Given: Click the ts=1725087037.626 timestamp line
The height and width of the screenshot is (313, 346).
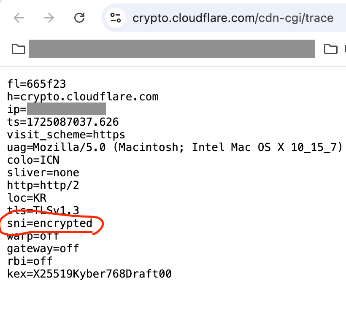Looking at the screenshot, I should click(63, 122).
